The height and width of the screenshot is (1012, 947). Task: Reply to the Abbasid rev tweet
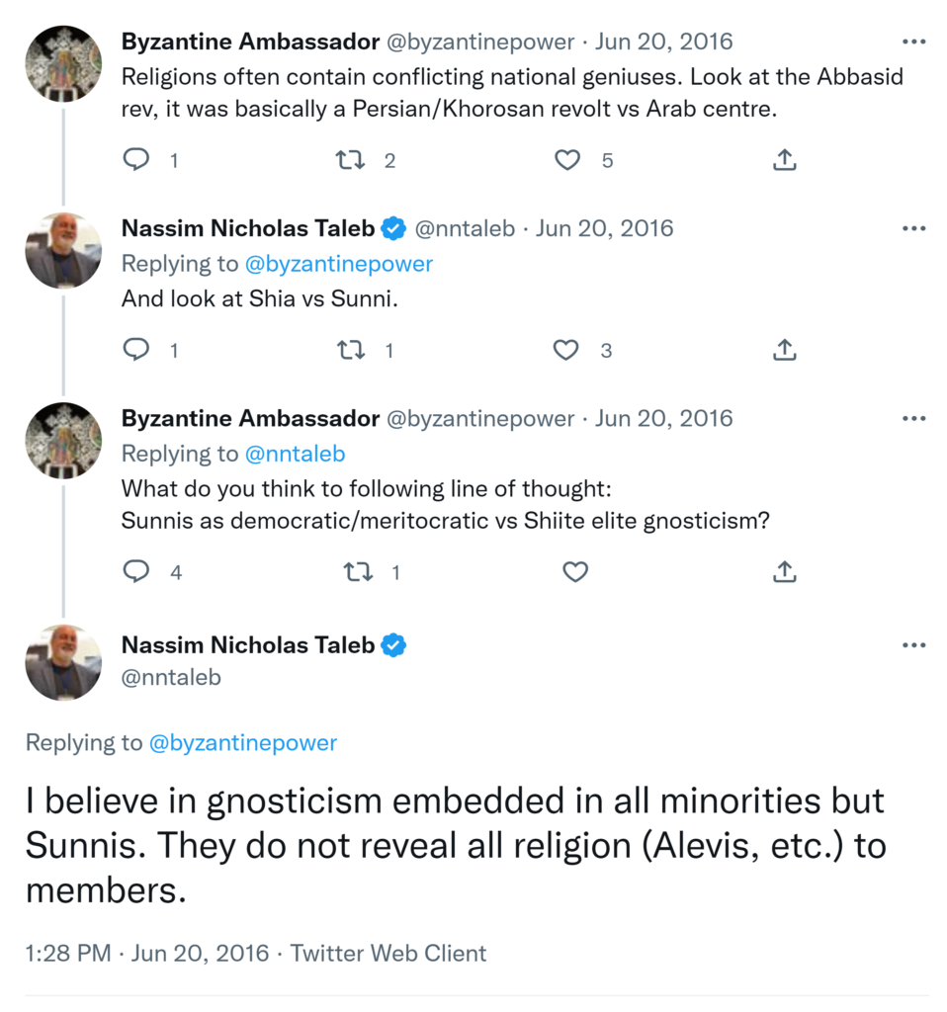135,160
